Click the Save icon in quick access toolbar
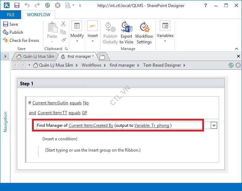This screenshot has height=191, width=242. click(17, 6)
